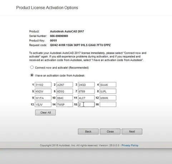
Task: Click the Close button
Action: pyautogui.click(x=110, y=132)
